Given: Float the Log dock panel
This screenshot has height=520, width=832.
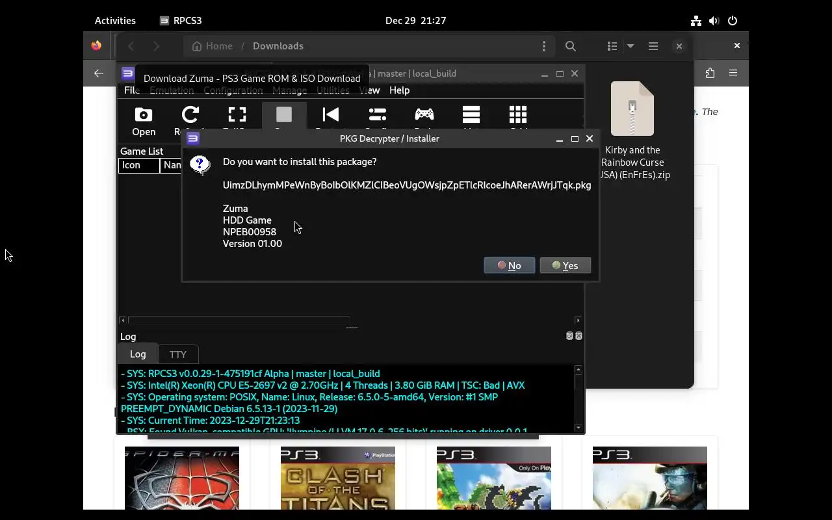Looking at the screenshot, I should (569, 336).
